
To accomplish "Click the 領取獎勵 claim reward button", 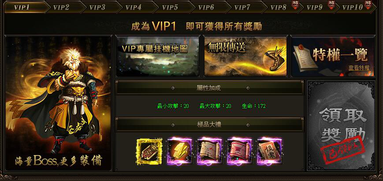I will pyautogui.click(x=341, y=126).
